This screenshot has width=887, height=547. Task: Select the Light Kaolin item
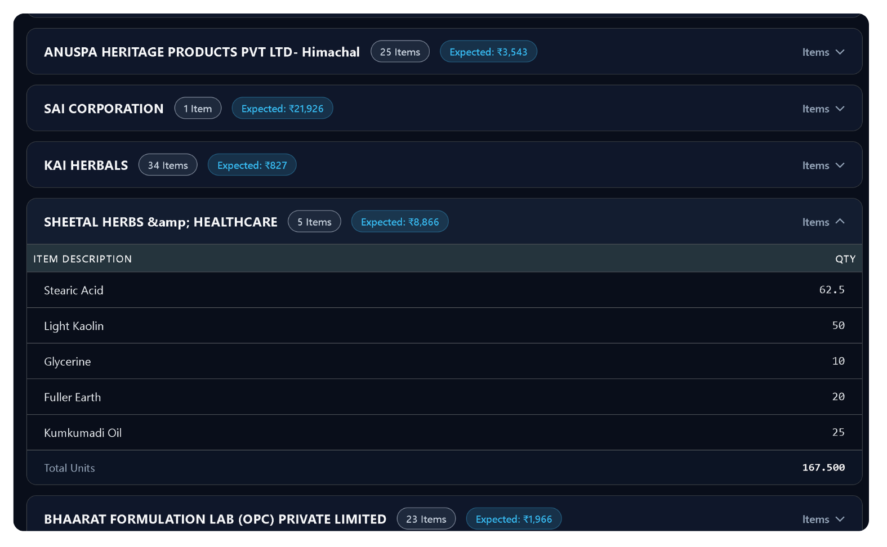click(74, 326)
